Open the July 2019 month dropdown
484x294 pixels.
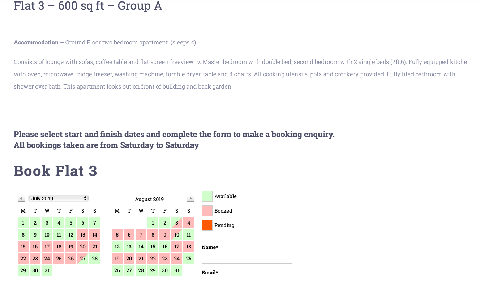point(59,199)
